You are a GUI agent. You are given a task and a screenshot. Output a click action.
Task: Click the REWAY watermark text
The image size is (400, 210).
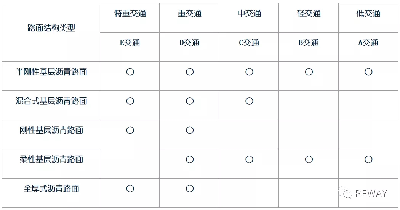tap(371, 194)
